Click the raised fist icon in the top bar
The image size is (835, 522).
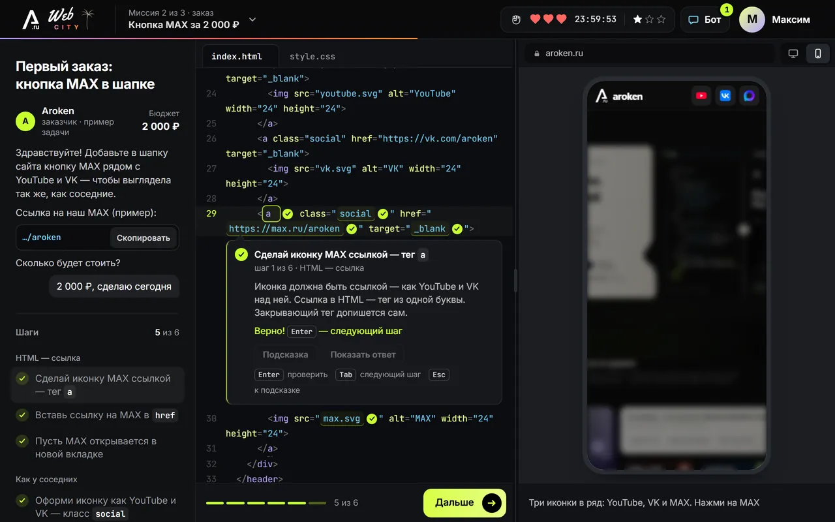(516, 20)
